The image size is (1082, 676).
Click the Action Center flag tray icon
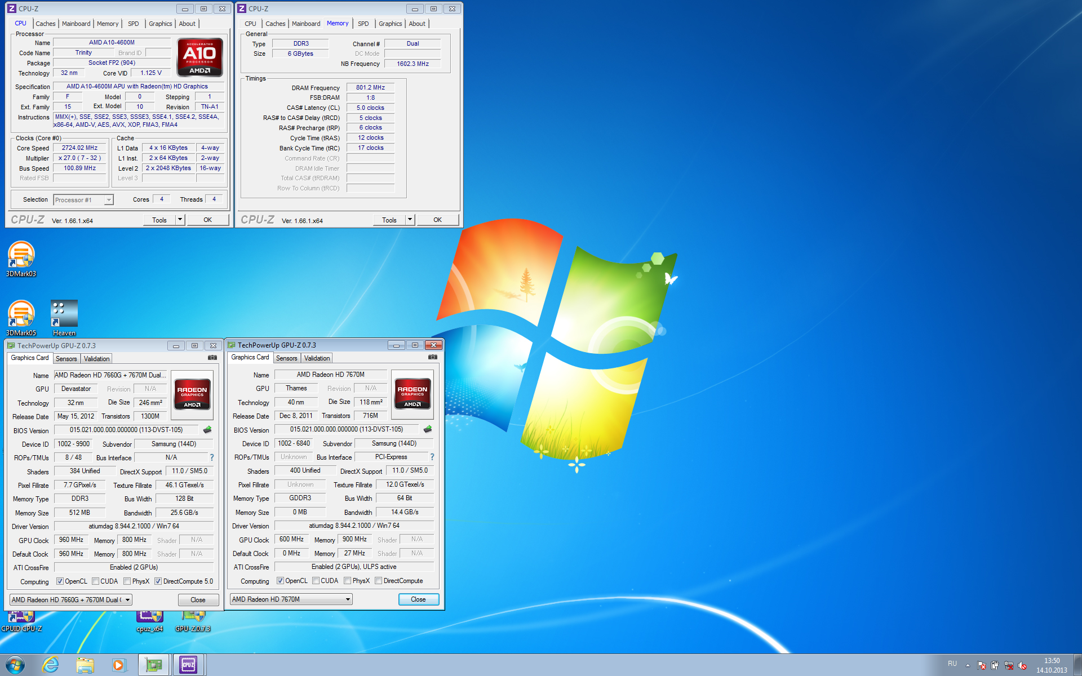coord(982,665)
